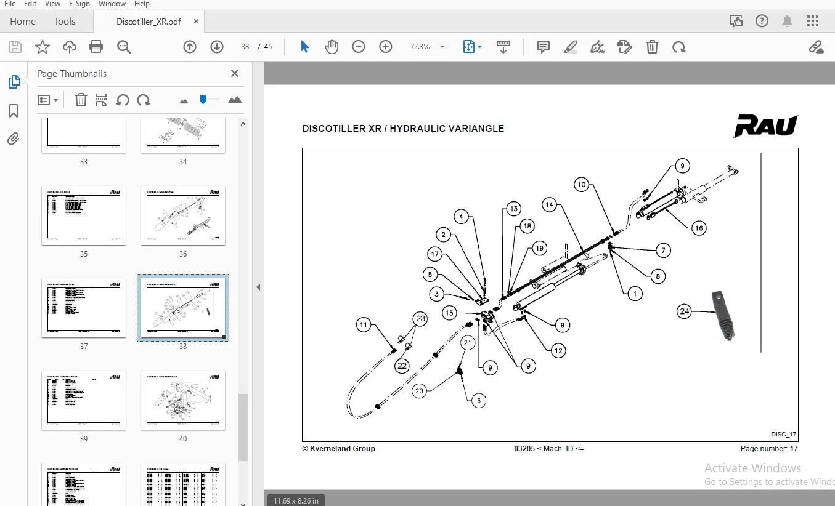
Task: Zoom in with the plus button
Action: [386, 47]
